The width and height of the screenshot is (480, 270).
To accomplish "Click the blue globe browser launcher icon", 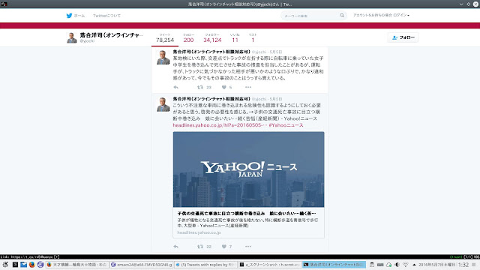I will click(40, 265).
